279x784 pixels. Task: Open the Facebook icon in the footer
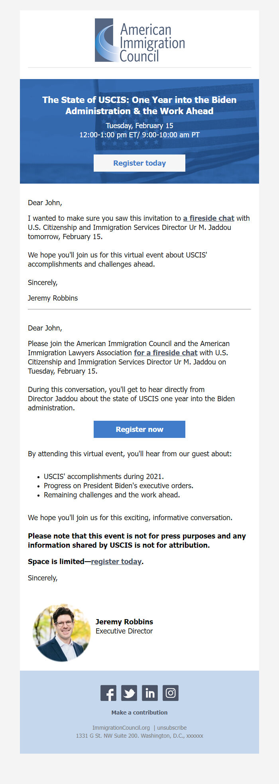(108, 693)
